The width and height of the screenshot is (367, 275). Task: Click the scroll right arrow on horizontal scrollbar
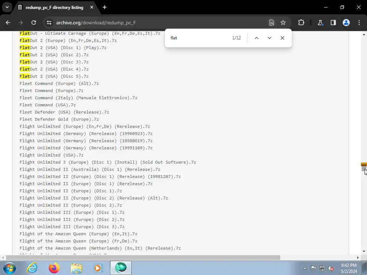358,258
